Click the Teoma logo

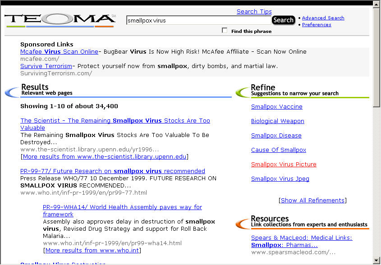(60, 20)
